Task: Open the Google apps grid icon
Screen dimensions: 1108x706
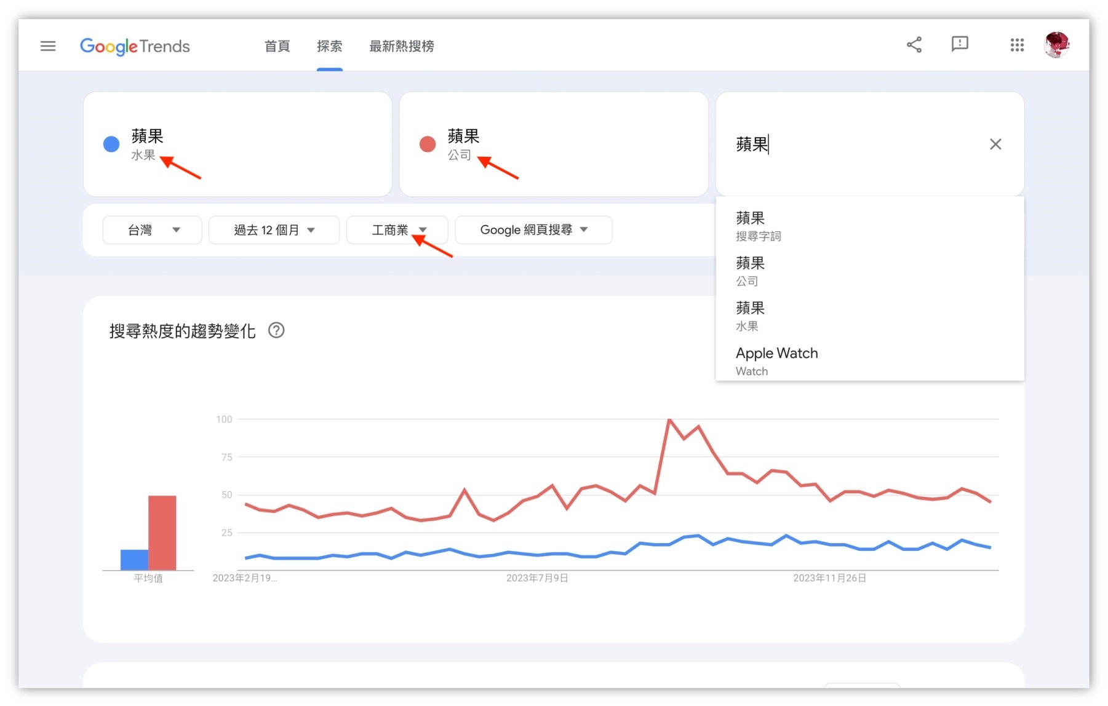Action: pos(1017,44)
